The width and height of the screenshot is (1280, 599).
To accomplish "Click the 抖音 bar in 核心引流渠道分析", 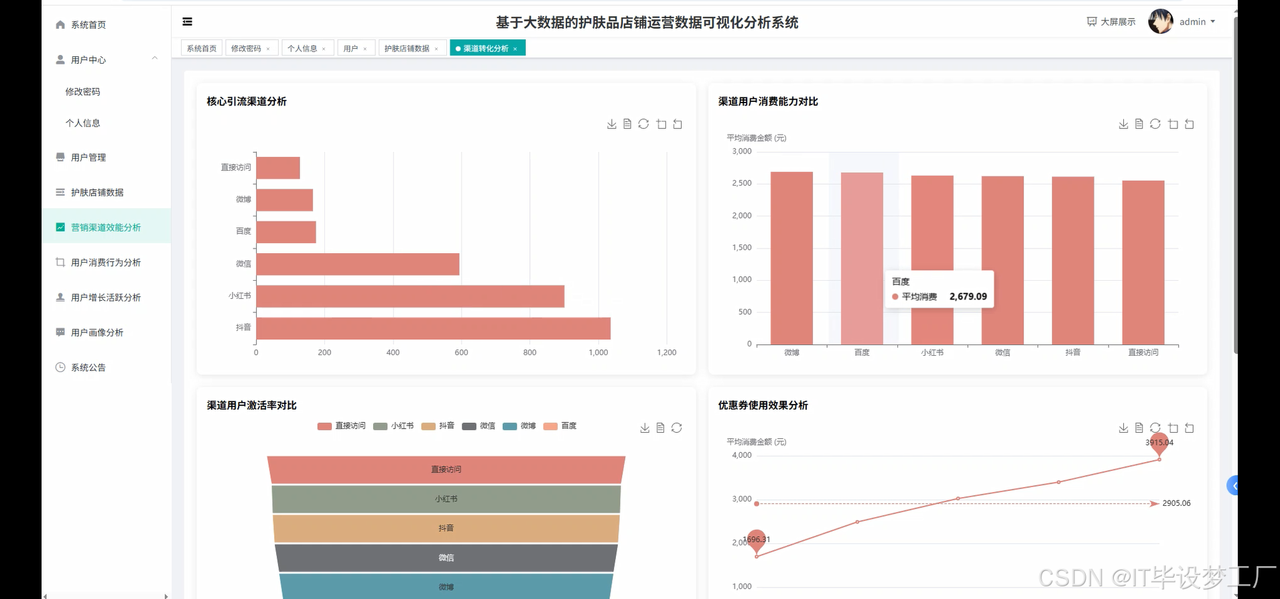I will [x=433, y=328].
